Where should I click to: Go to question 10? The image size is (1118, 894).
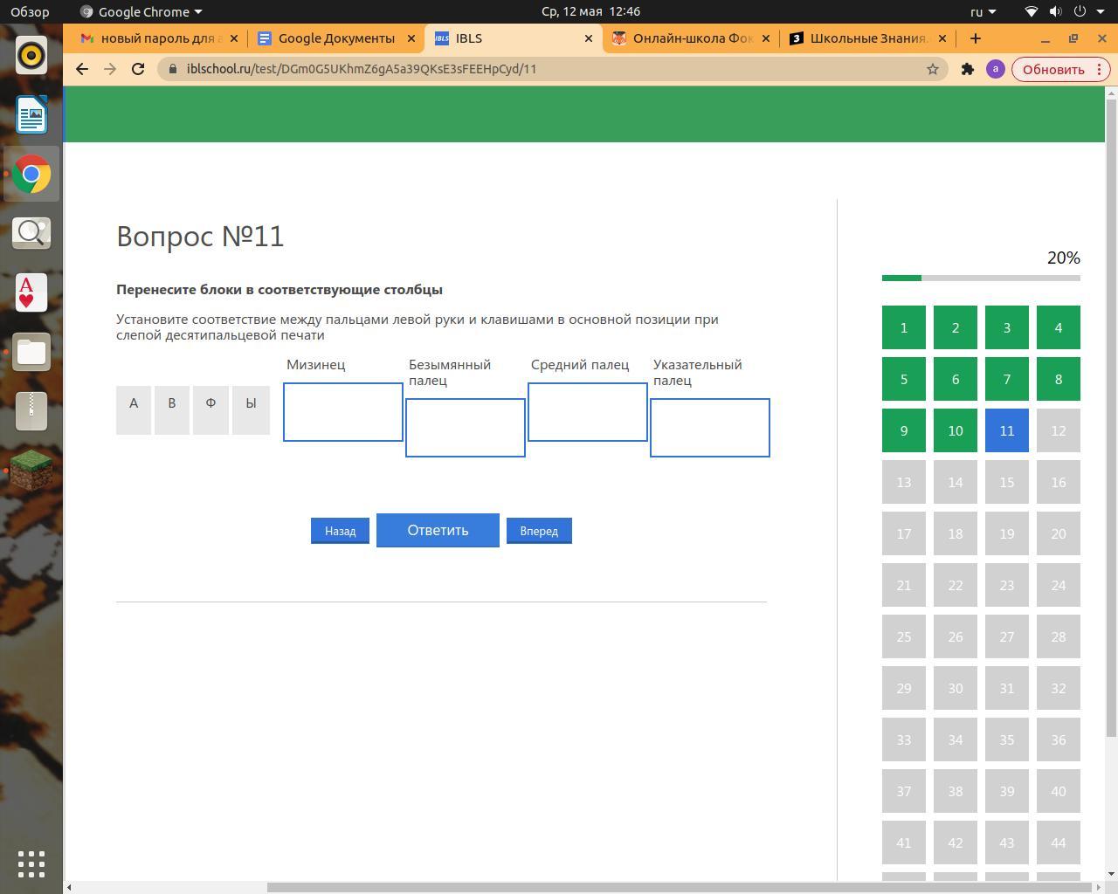pos(956,430)
